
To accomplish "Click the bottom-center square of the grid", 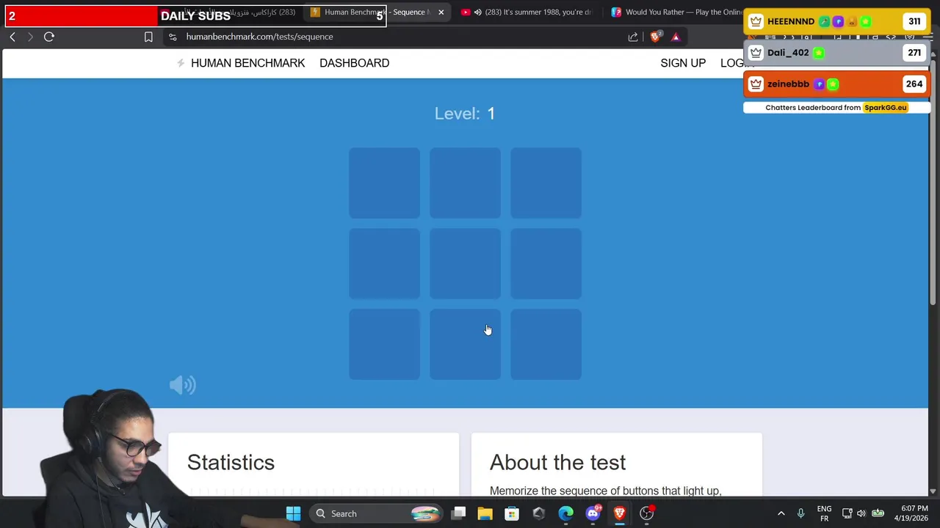I will tap(465, 345).
